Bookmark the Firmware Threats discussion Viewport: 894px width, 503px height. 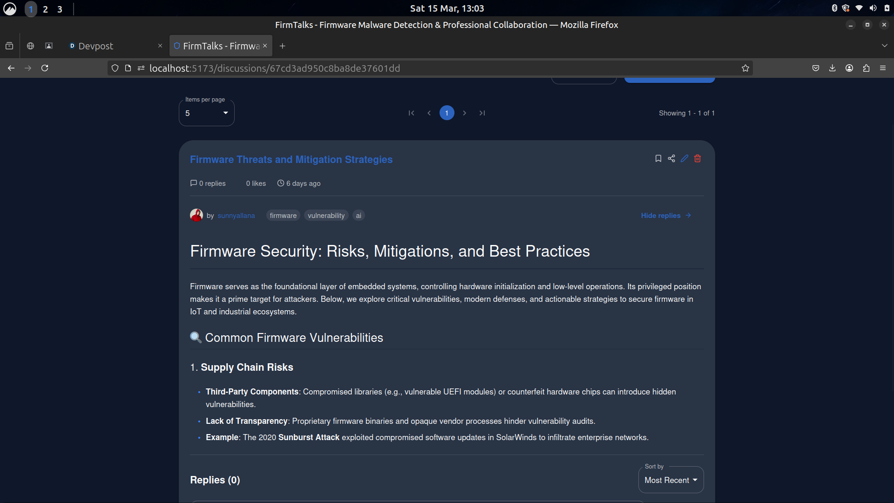pyautogui.click(x=658, y=158)
